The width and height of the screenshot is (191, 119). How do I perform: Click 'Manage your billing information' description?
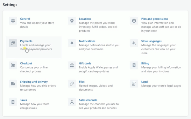(161, 69)
